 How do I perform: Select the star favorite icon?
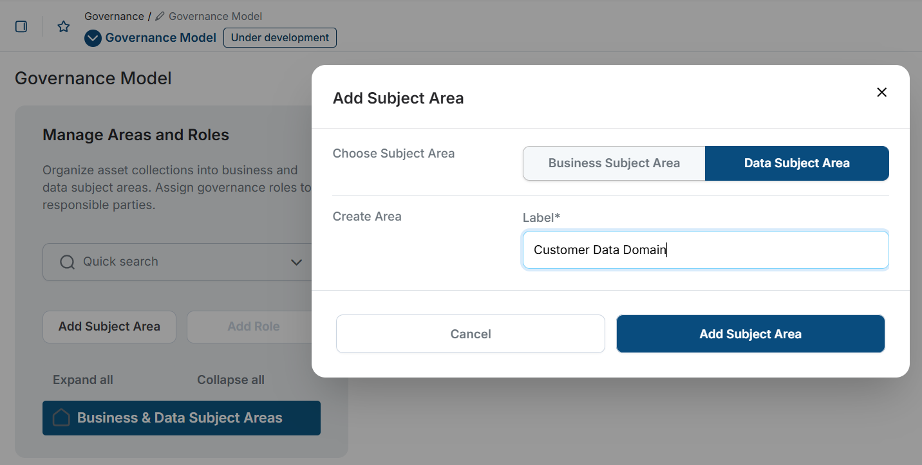pyautogui.click(x=63, y=26)
